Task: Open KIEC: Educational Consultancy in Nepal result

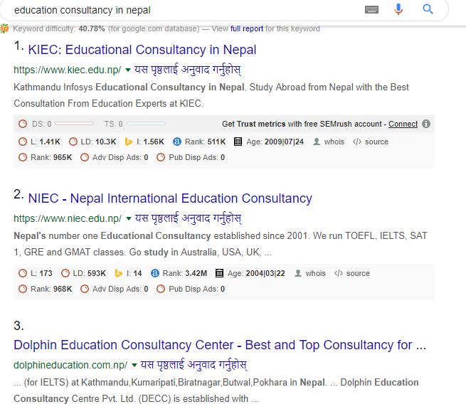Action: click(x=142, y=50)
